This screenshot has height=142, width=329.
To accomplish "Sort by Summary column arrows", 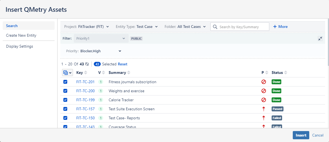I will 129,73.
